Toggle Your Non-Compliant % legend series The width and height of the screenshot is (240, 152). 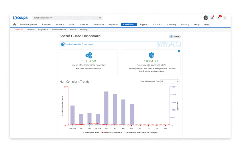pyautogui.click(x=113, y=133)
